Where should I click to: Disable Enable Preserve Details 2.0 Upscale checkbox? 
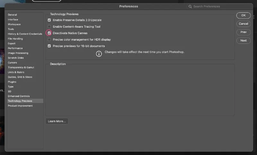[x=49, y=20]
